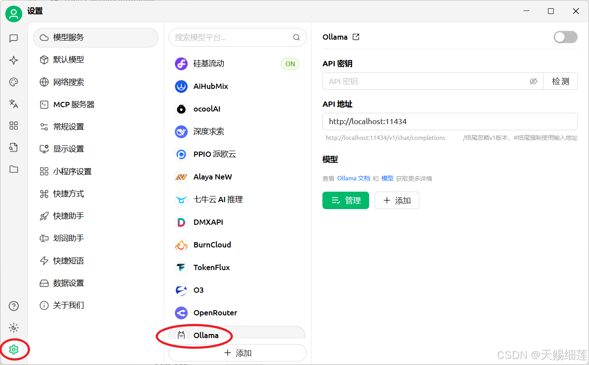589x365 pixels.
Task: Select the Ollama provider
Action: 237,334
